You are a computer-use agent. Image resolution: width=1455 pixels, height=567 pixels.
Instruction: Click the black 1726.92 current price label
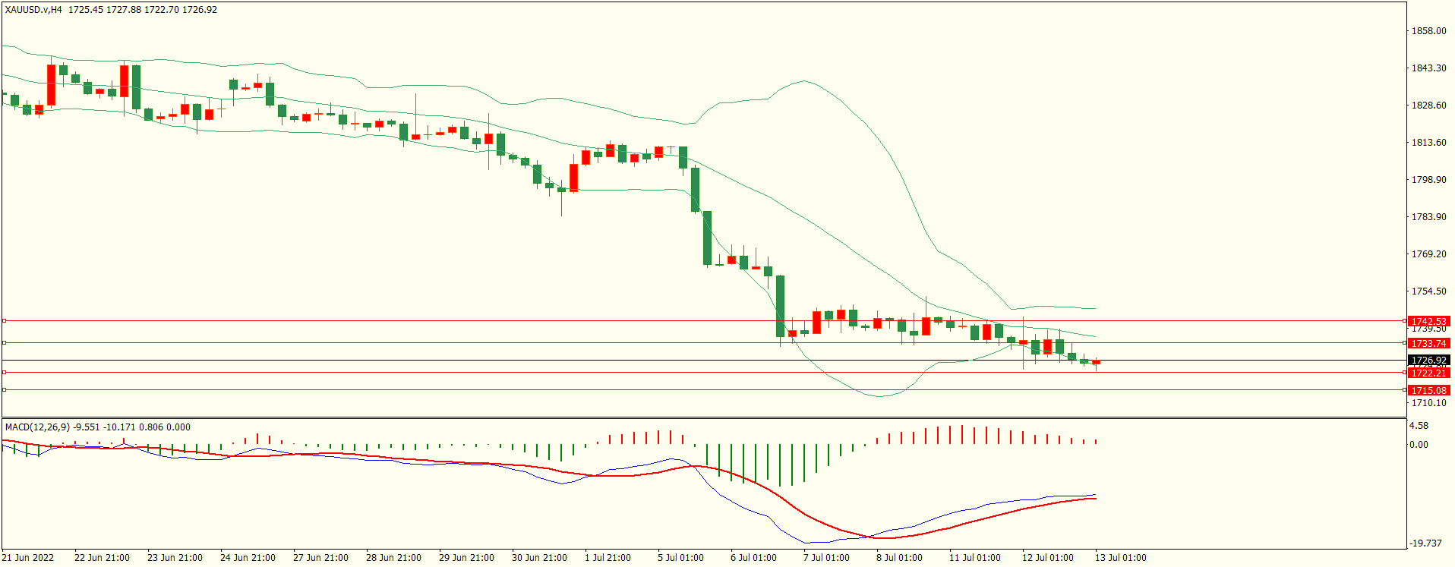[1428, 361]
